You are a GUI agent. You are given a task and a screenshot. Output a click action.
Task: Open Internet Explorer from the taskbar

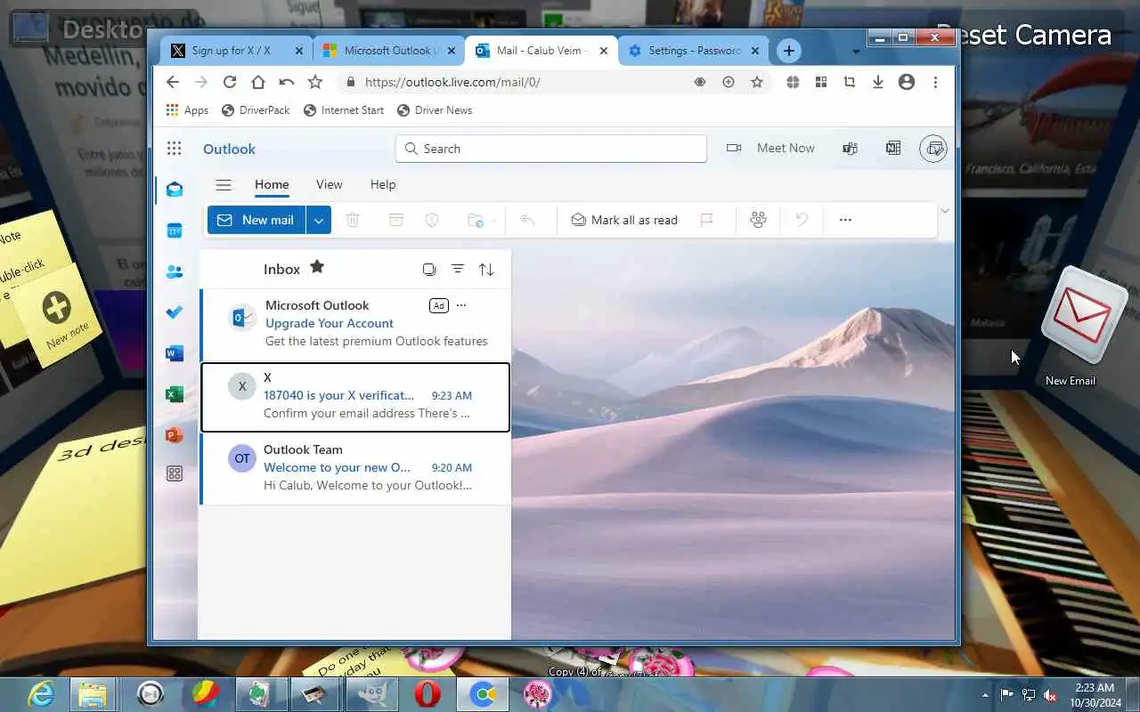tap(42, 694)
